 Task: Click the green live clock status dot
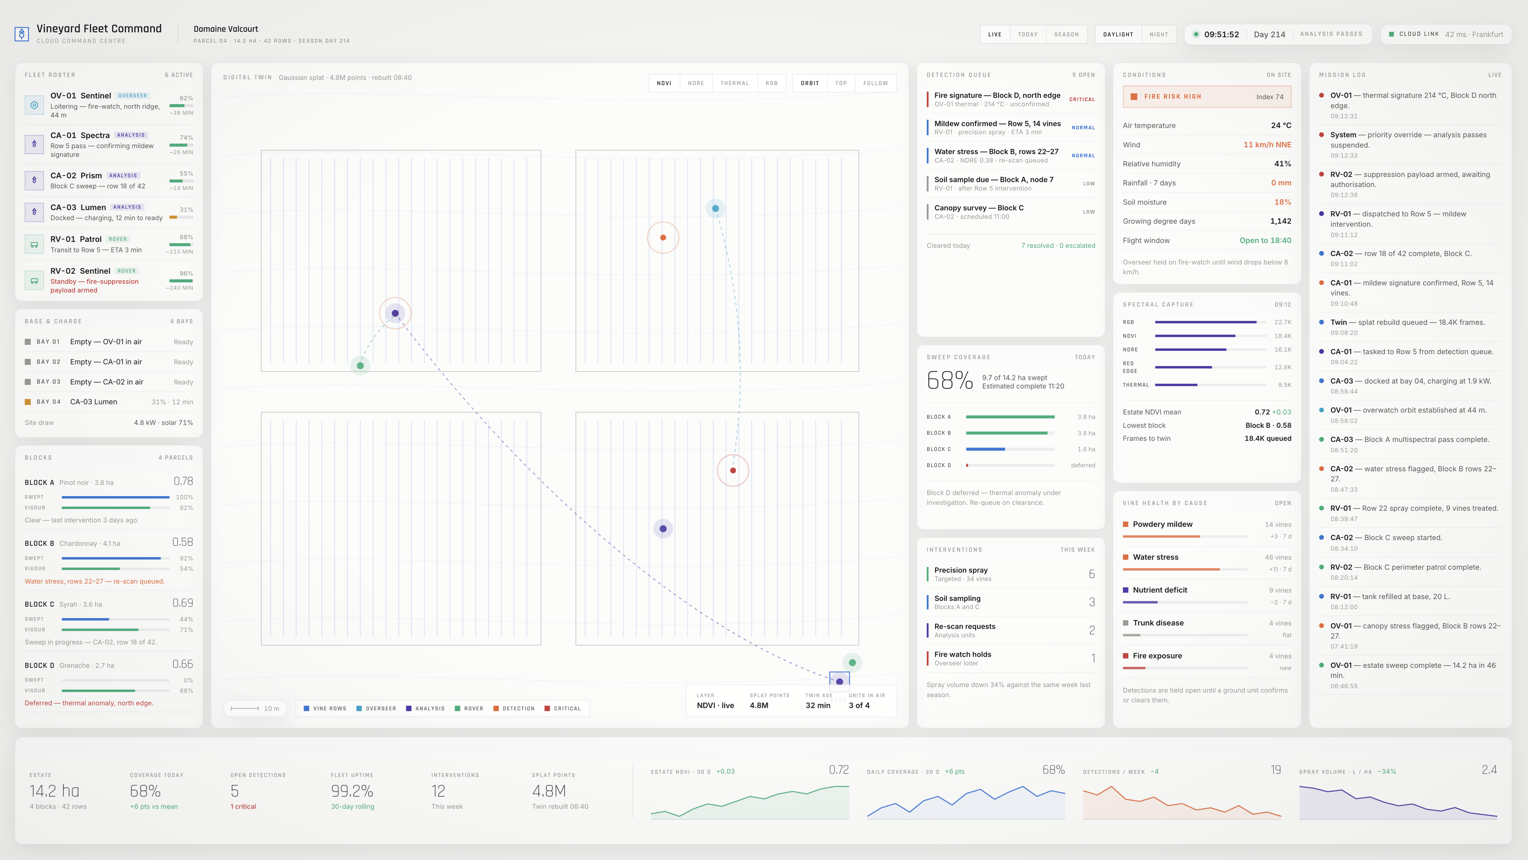1196,35
